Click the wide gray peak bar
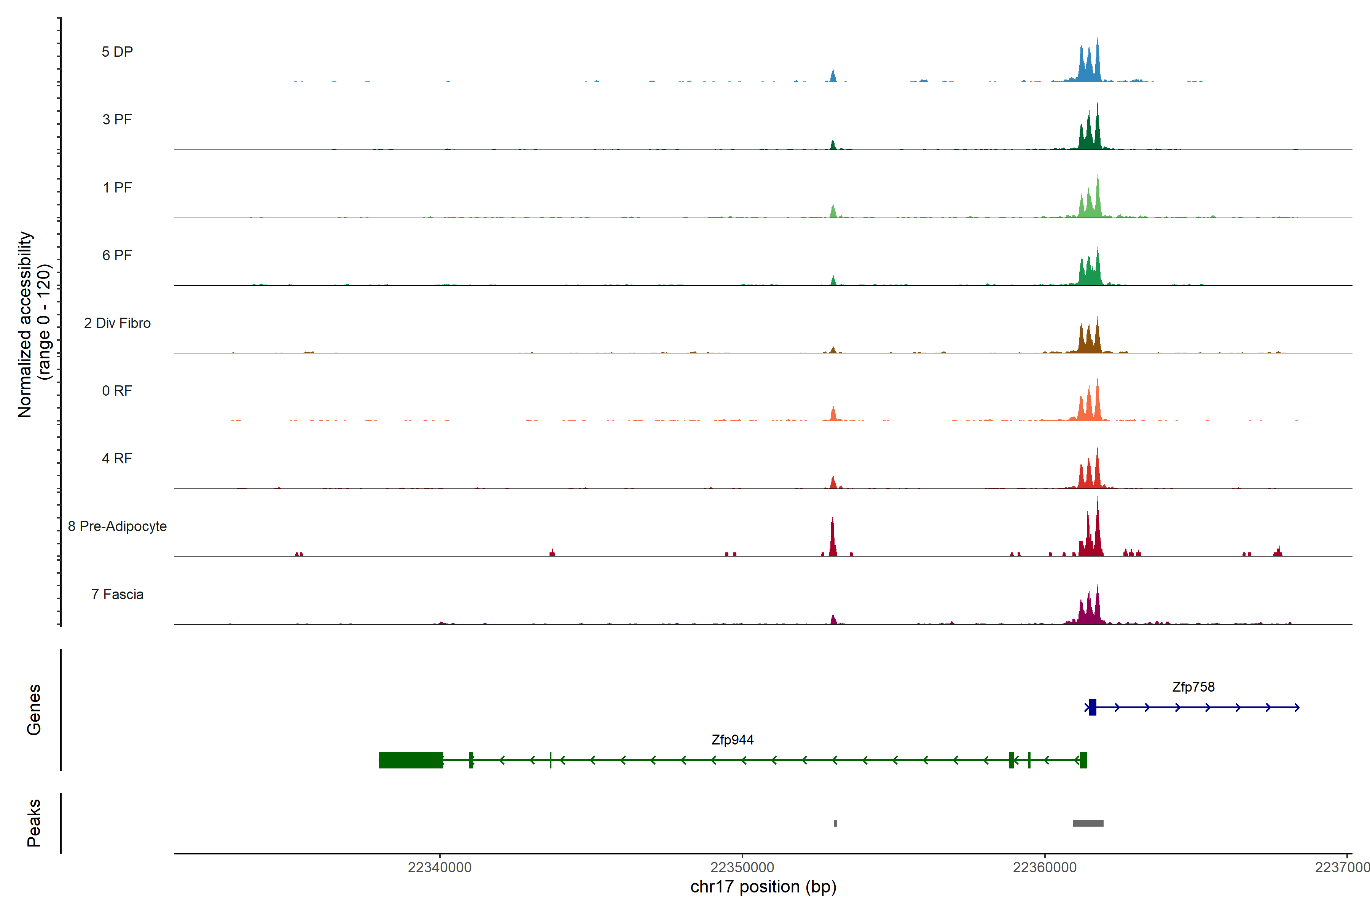 [x=1088, y=823]
